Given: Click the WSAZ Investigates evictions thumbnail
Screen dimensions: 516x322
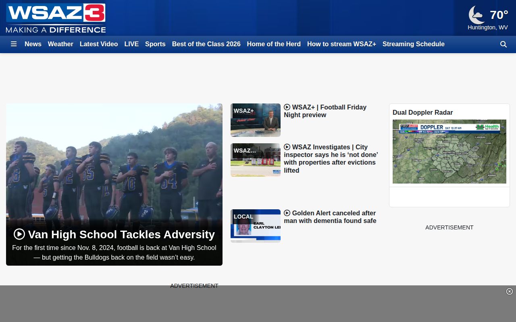Looking at the screenshot, I should point(256,160).
